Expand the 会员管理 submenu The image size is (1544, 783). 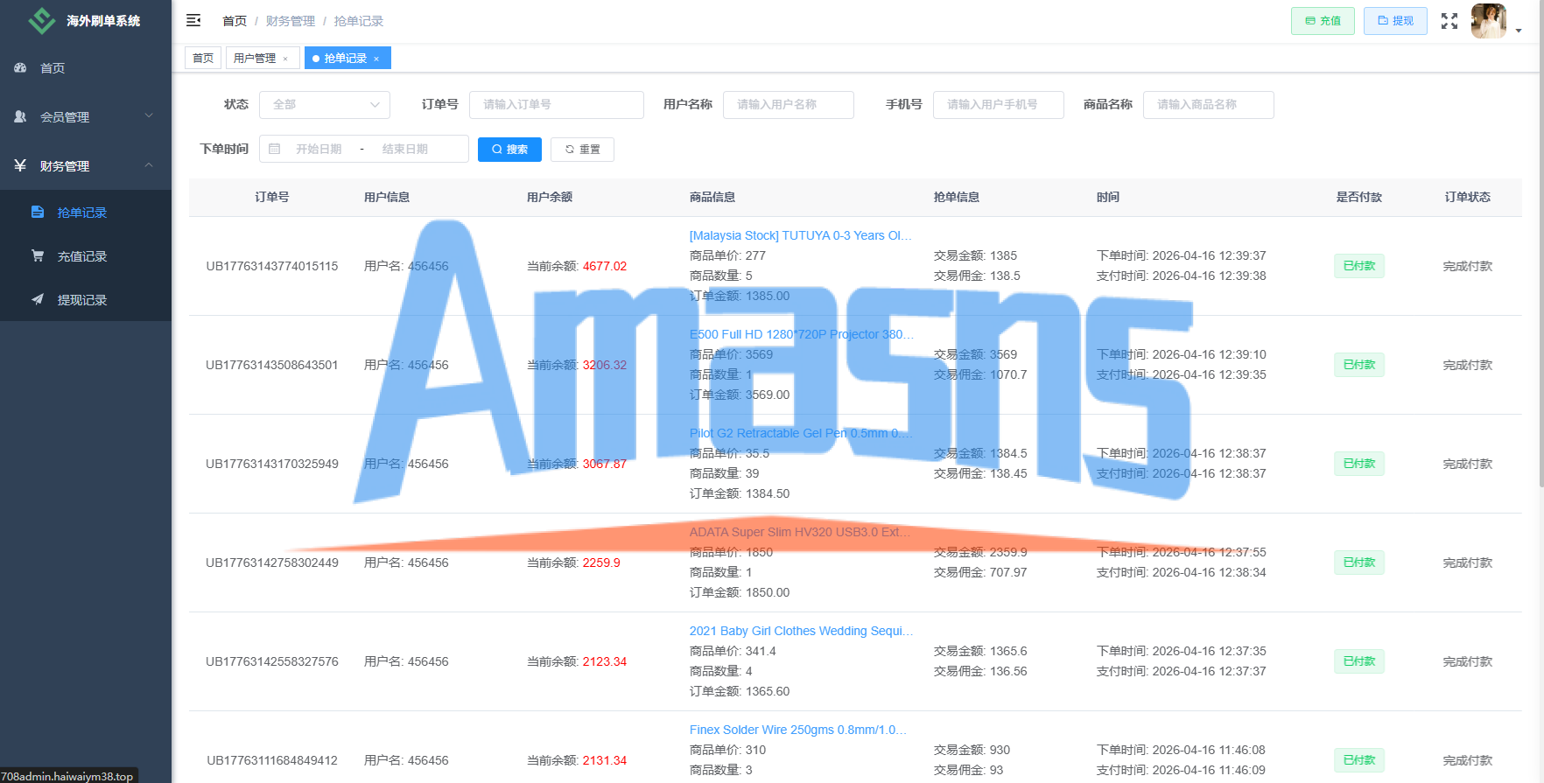point(149,115)
